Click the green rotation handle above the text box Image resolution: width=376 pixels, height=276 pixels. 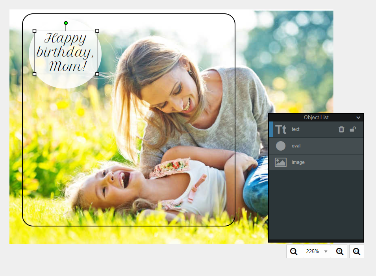66,23
